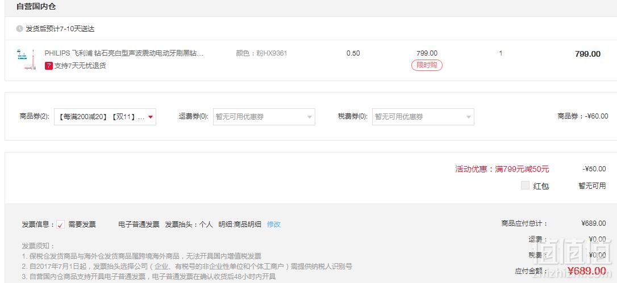Viewport: 617px width, 283px height.
Task: Open the PHILIPS 飞利浦 product title link
Action: click(x=124, y=53)
